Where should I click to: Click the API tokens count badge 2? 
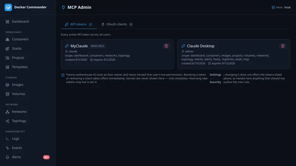(x=90, y=24)
